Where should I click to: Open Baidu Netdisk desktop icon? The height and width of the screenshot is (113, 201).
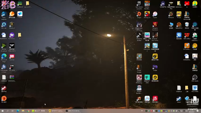coord(147,99)
